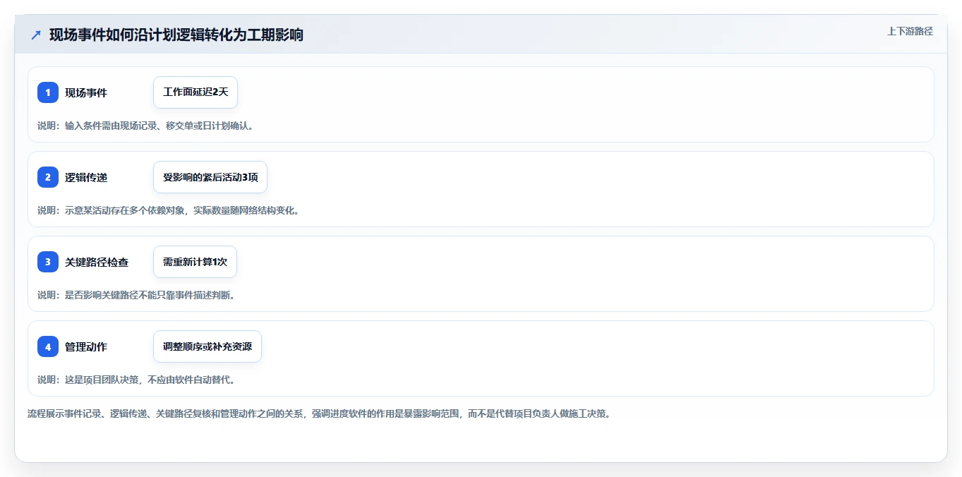Click the 上下游路径 label
The width and height of the screenshot is (962, 477).
pos(910,31)
